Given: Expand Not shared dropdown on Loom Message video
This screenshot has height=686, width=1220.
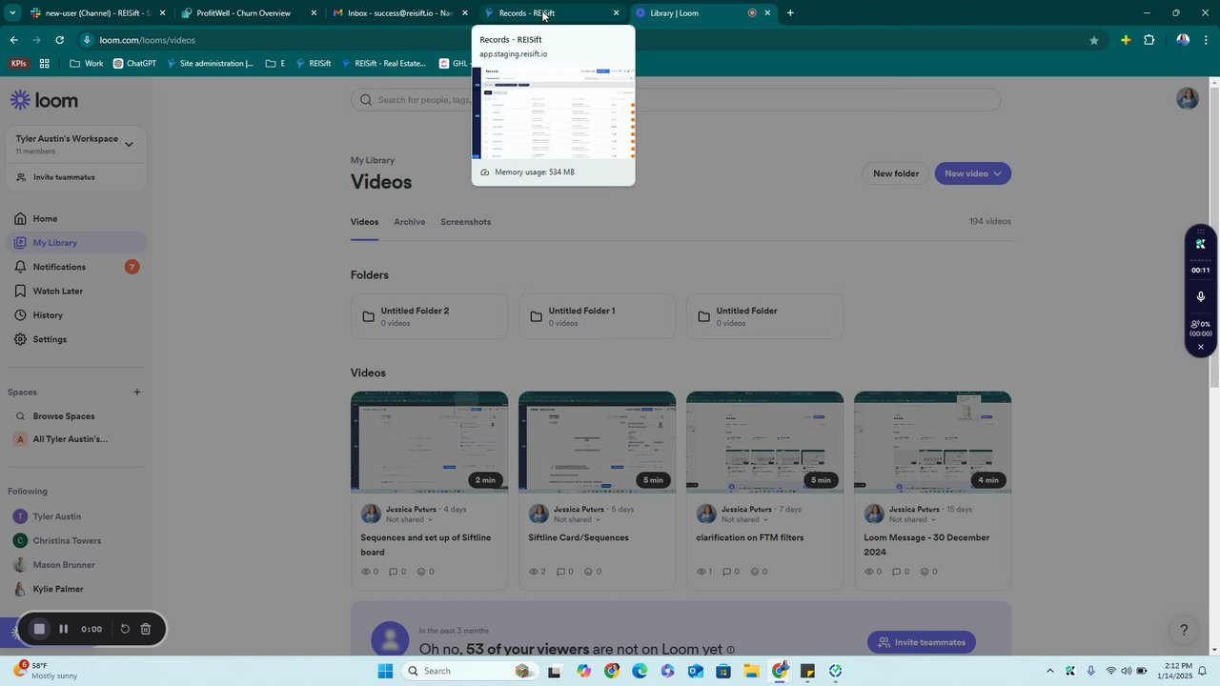Looking at the screenshot, I should point(913,520).
